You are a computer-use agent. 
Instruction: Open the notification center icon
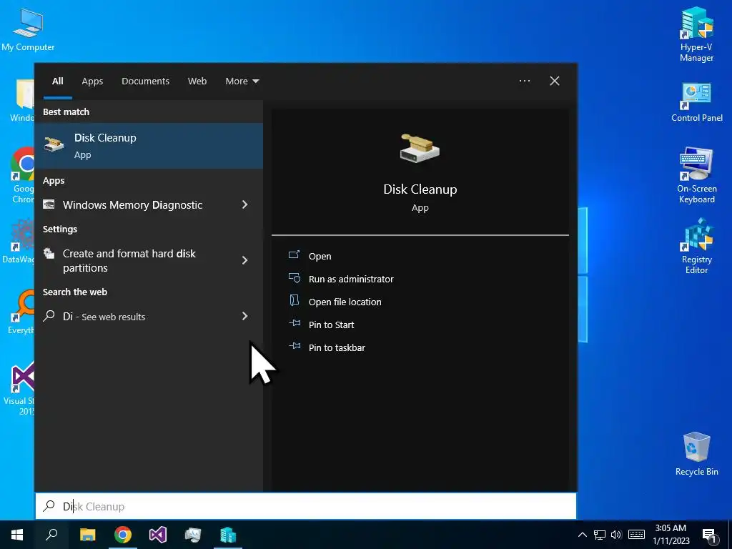tap(709, 535)
